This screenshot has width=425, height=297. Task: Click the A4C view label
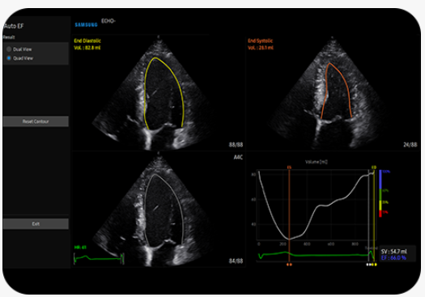[238, 157]
